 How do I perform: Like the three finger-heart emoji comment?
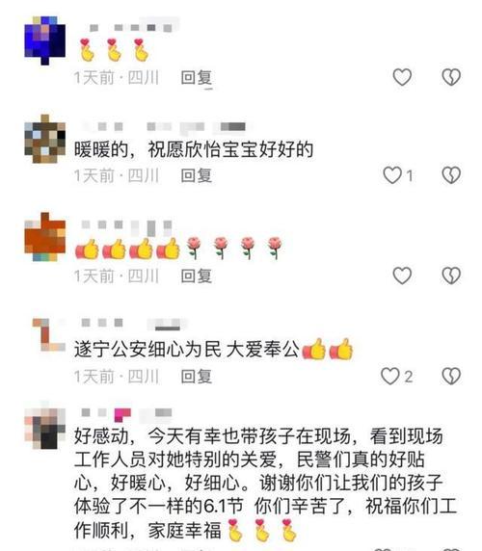(x=402, y=77)
